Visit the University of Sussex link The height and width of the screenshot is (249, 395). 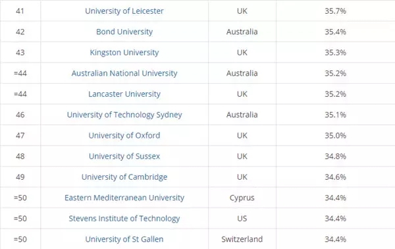click(124, 156)
